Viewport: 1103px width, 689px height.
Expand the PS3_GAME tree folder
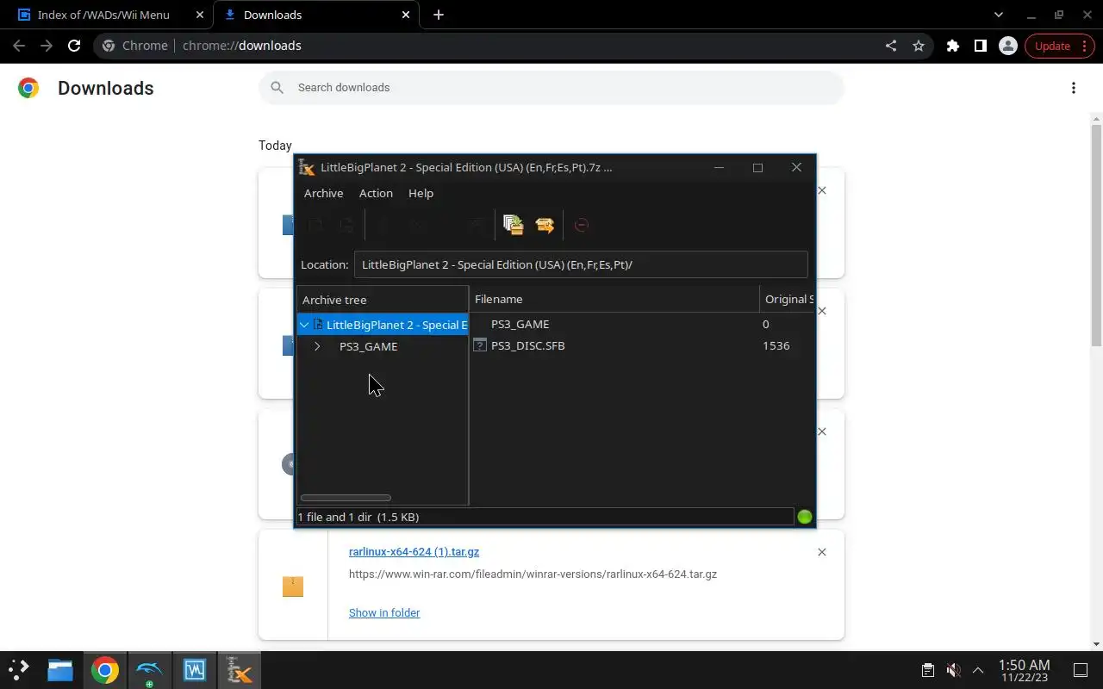tap(317, 346)
